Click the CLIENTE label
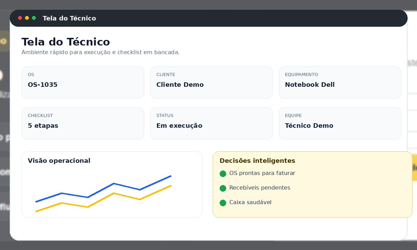Screen dimensions: 417x250 click(166, 75)
